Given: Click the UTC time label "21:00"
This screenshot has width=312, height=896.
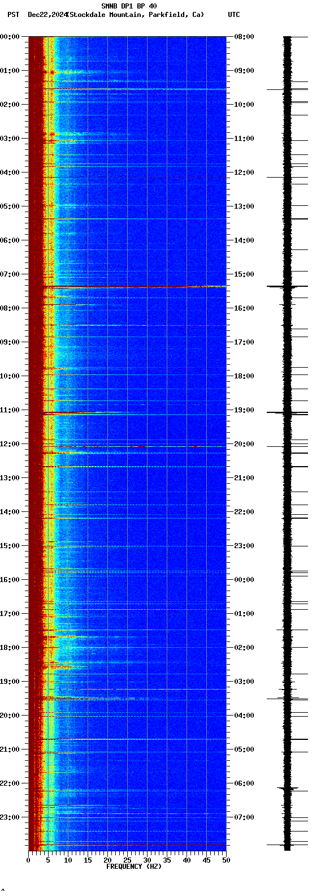Looking at the screenshot, I should pyautogui.click(x=244, y=478).
